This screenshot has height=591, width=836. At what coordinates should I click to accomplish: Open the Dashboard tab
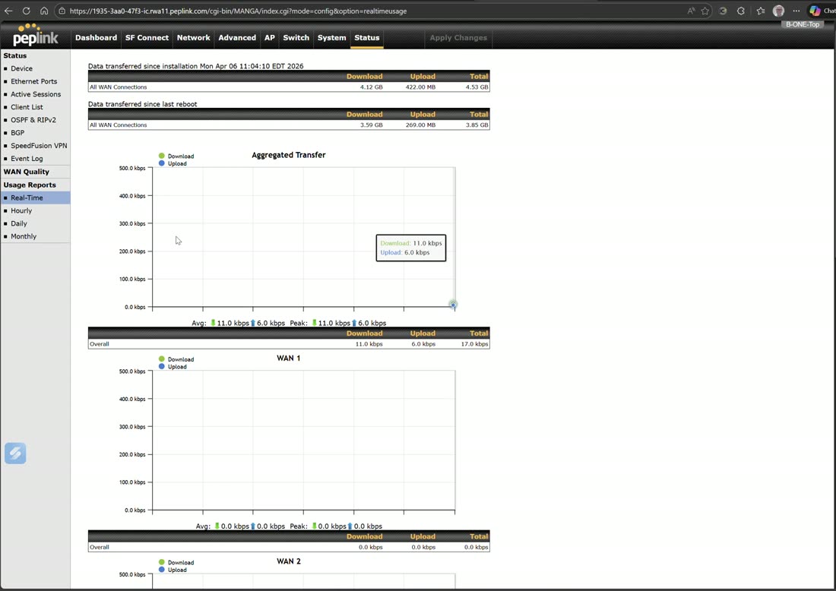[x=96, y=38]
